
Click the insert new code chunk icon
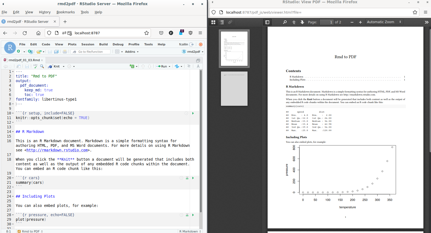coord(132,66)
